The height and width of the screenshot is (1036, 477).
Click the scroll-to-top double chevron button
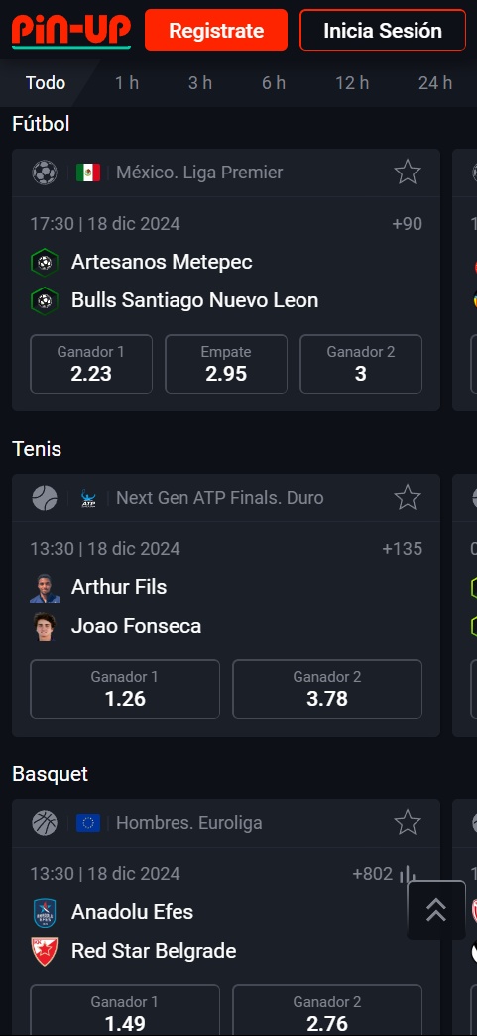tap(436, 910)
